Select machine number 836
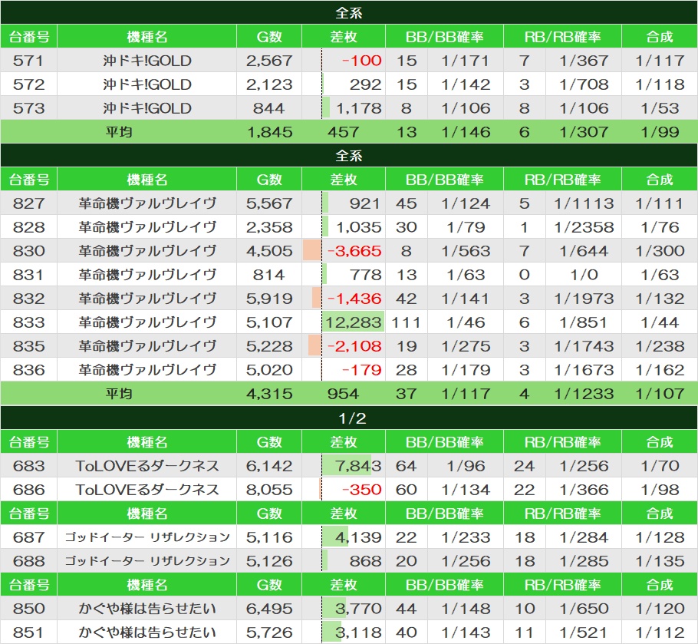The width and height of the screenshot is (698, 644). tap(28, 370)
